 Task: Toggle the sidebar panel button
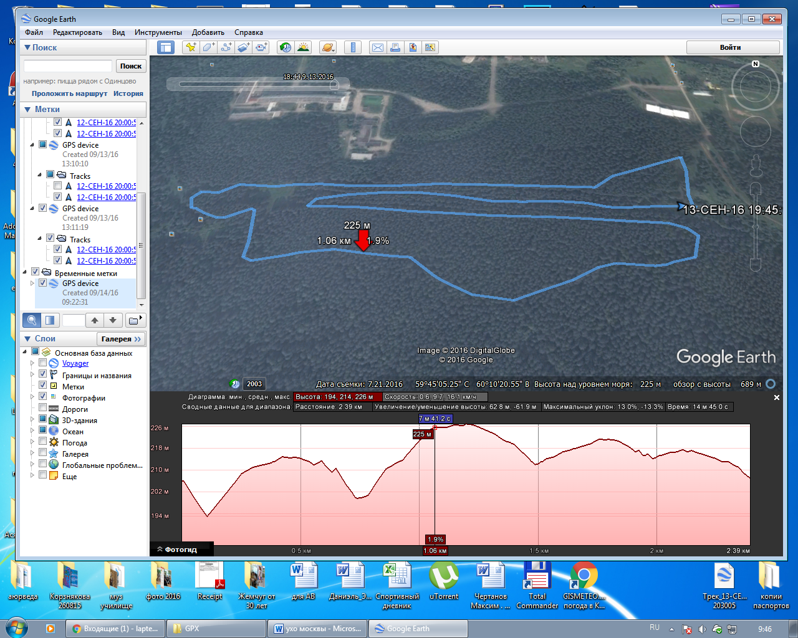165,47
